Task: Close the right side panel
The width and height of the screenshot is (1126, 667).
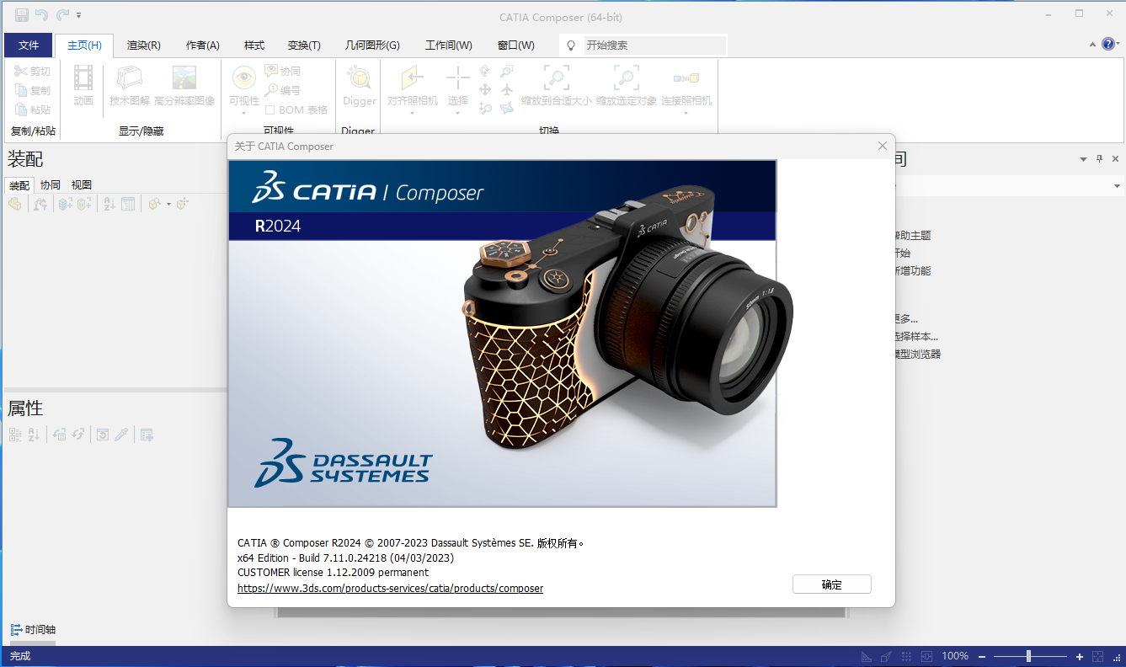Action: [1115, 159]
